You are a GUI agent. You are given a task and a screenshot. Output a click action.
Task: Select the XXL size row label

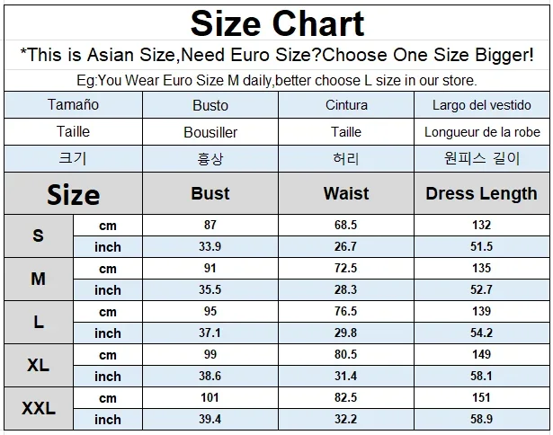click(39, 409)
